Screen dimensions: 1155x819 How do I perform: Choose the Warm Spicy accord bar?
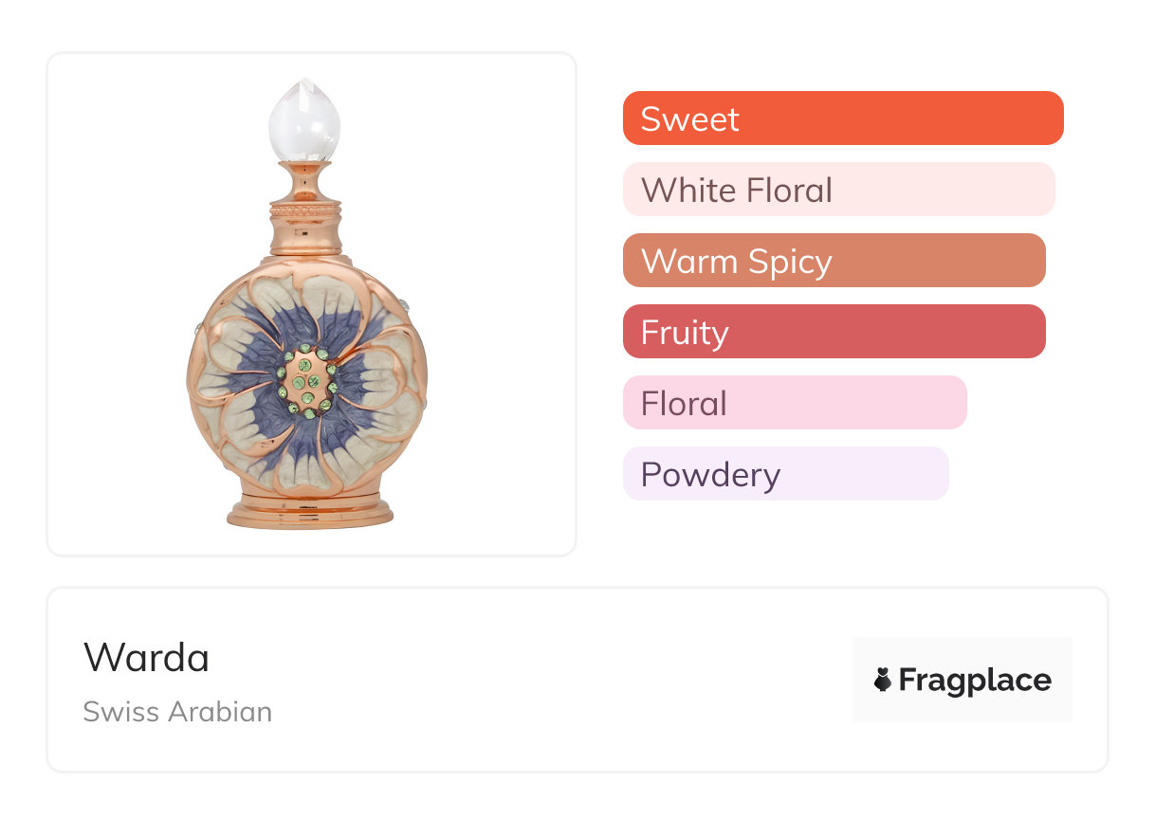pos(834,261)
